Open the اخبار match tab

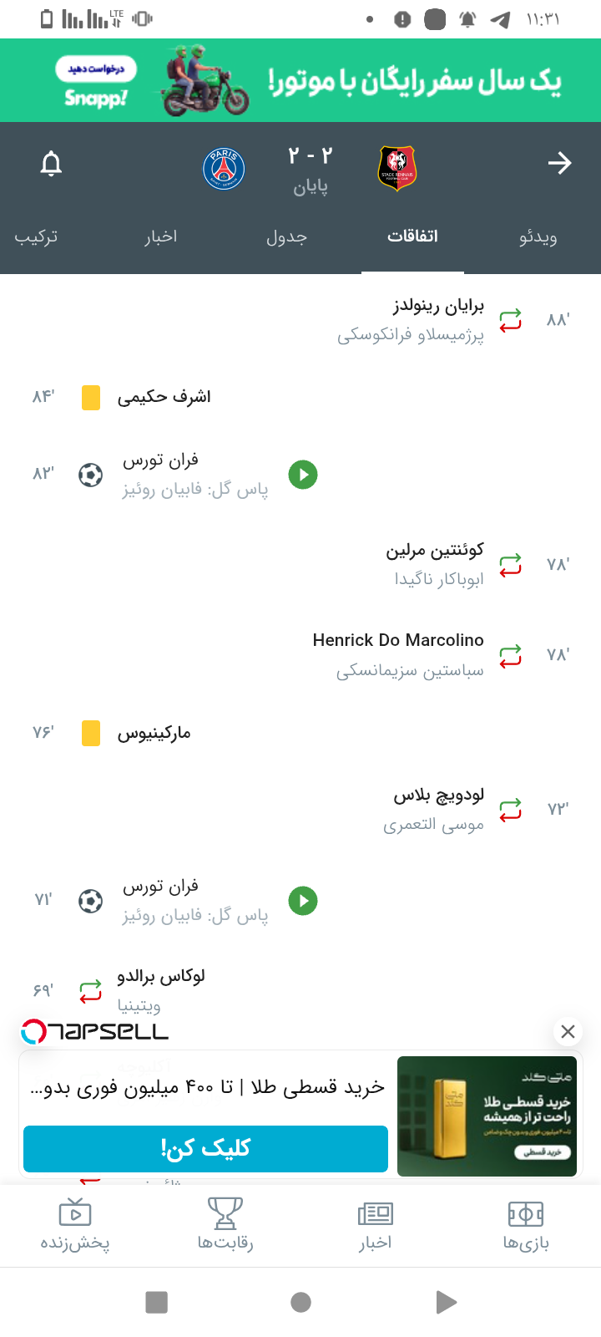[160, 237]
